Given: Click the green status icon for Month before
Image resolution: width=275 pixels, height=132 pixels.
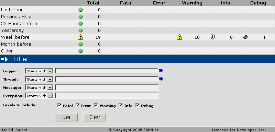Looking at the screenshot, I should [80, 44].
